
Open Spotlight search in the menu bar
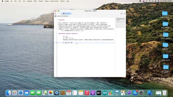(x=153, y=1)
